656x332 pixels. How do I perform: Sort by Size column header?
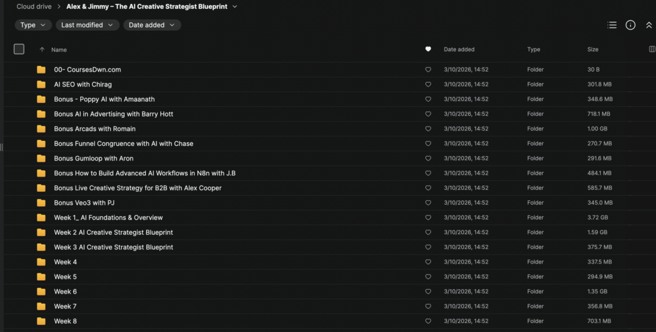tap(593, 49)
